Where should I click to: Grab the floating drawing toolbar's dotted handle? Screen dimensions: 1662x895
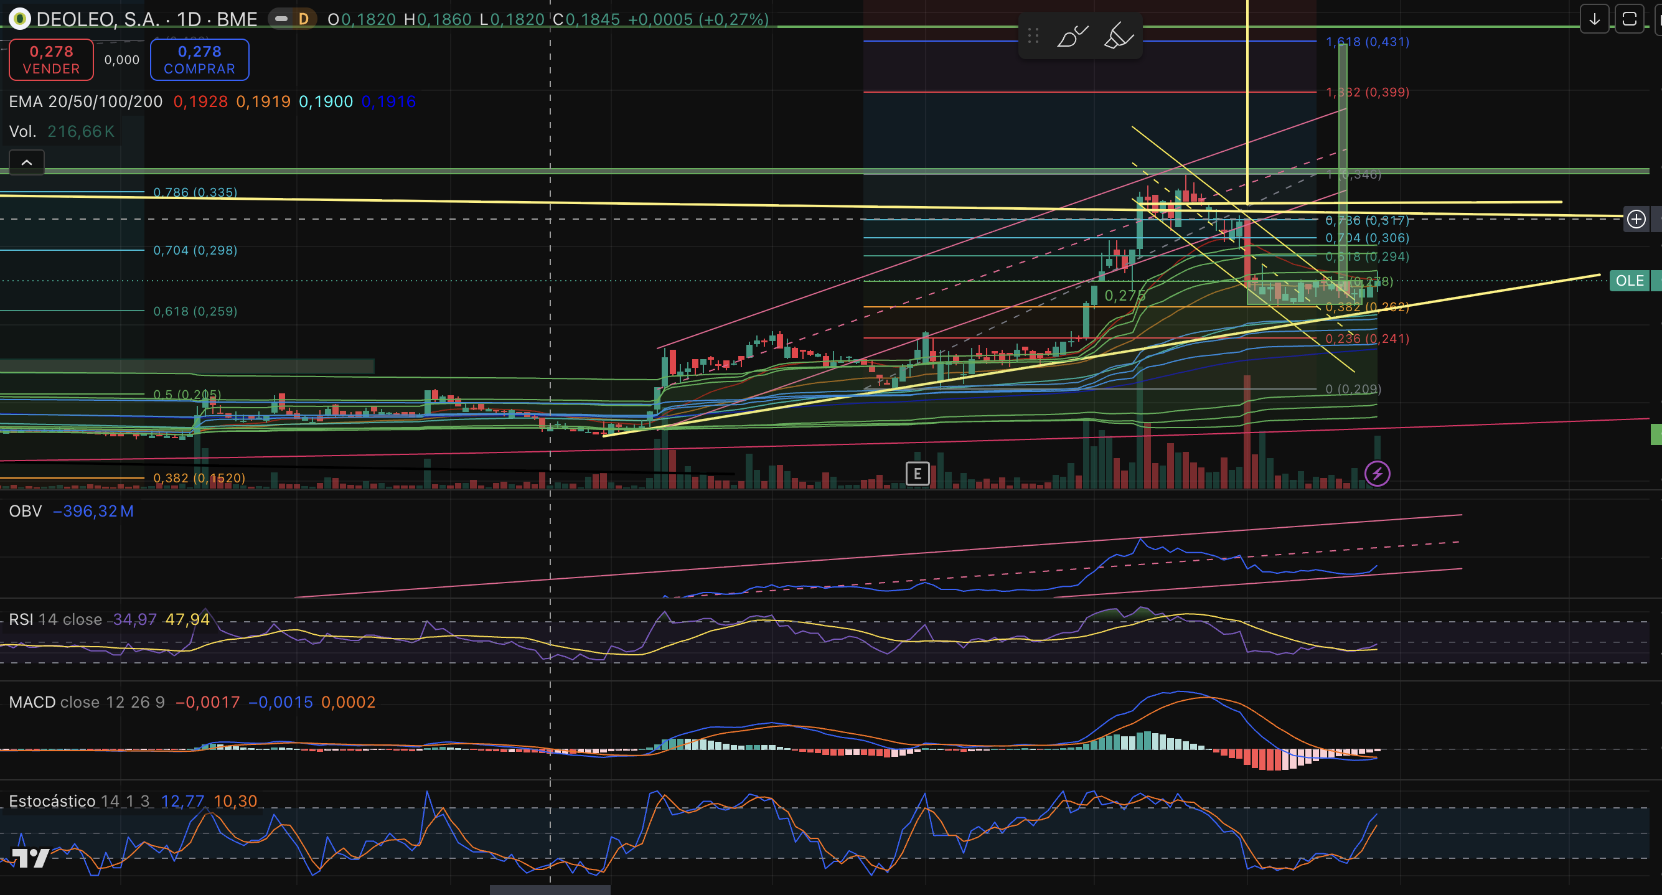tap(1033, 36)
